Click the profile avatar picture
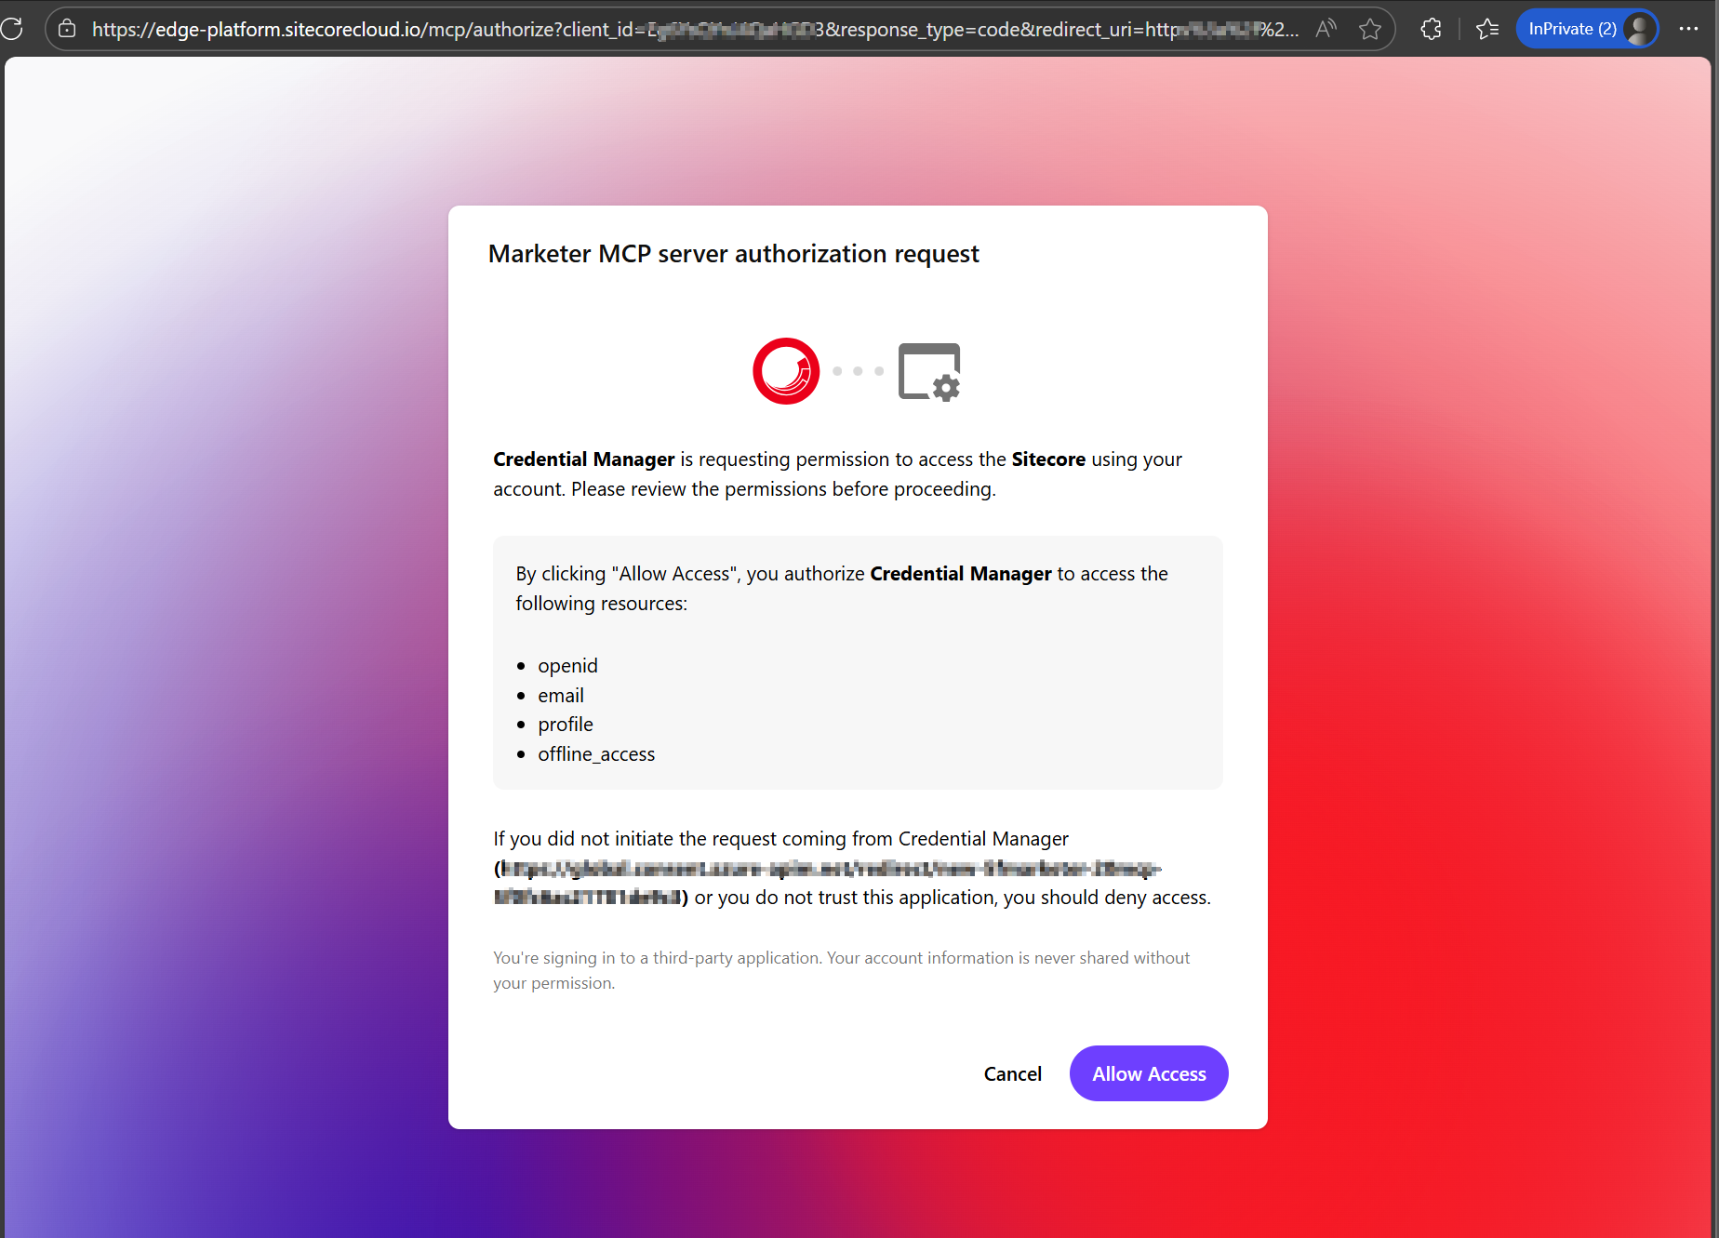Image resolution: width=1719 pixels, height=1238 pixels. tap(1639, 29)
